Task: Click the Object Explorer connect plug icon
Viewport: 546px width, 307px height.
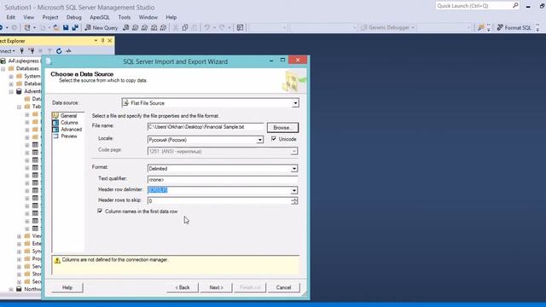Action: [x=21, y=51]
